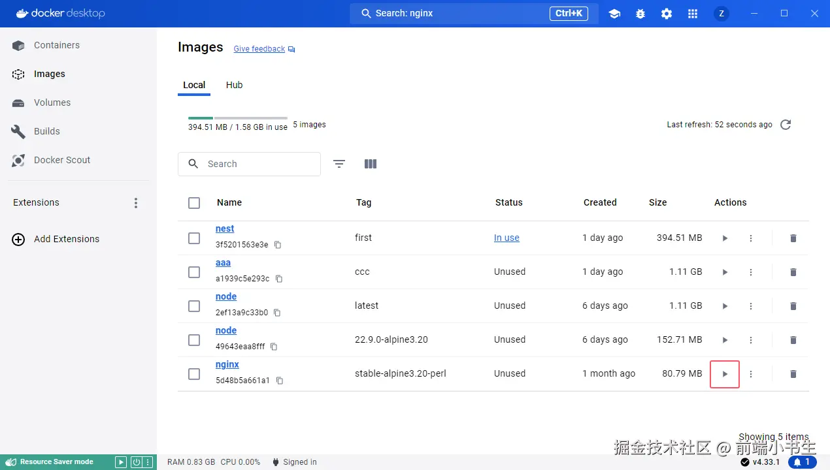The width and height of the screenshot is (830, 470).
Task: Sort by the Size column header
Action: pos(657,202)
